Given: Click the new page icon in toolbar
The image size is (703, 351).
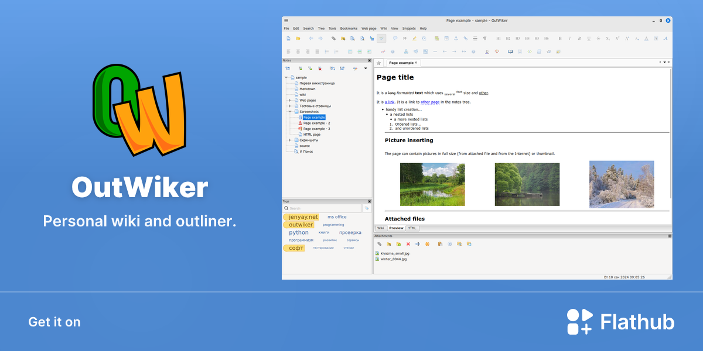Looking at the screenshot, I should (x=288, y=39).
